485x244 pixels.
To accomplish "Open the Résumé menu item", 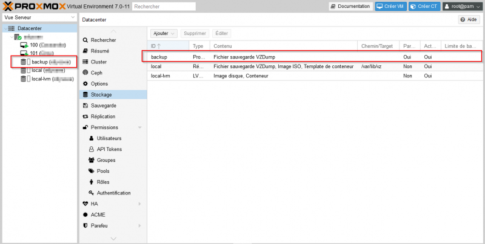I will 99,51.
